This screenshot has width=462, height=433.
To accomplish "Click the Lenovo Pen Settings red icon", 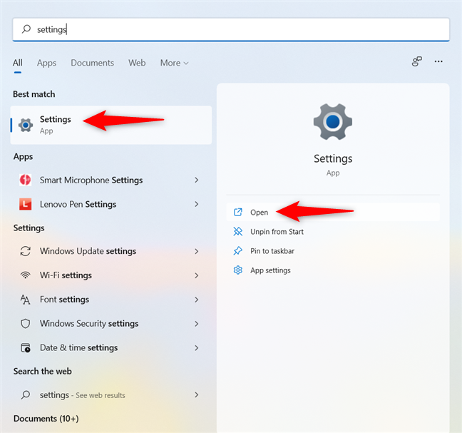I will pos(26,204).
